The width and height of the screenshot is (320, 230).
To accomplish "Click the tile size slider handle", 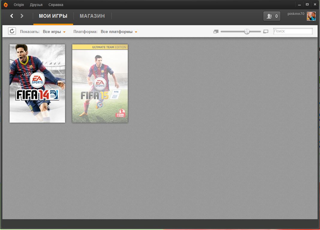I will [x=247, y=31].
